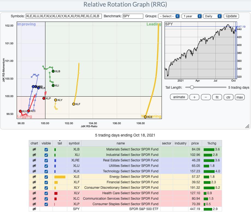Screen dimensions: 251x212
Task: Click the animate button
Action: click(179, 97)
